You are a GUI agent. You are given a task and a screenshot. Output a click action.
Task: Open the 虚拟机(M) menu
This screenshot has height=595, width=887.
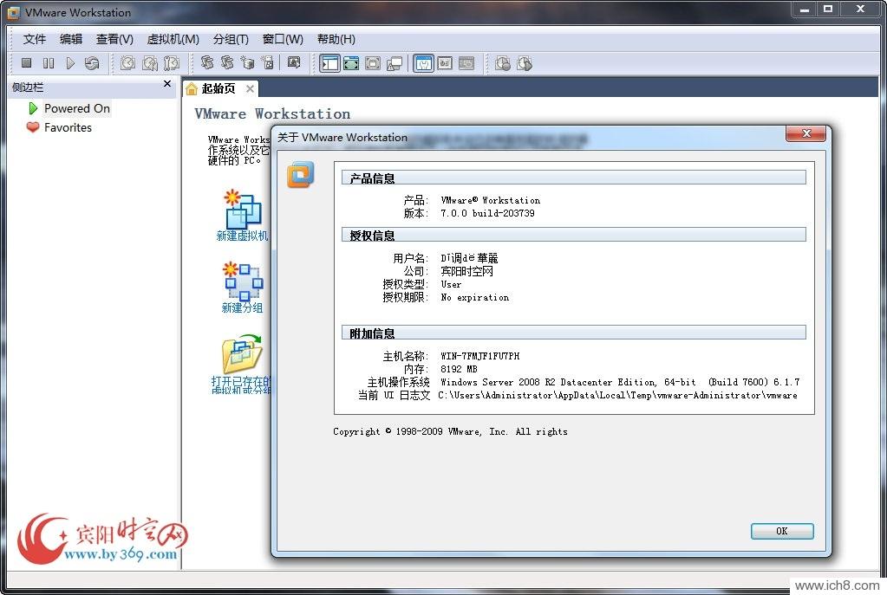pyautogui.click(x=173, y=39)
